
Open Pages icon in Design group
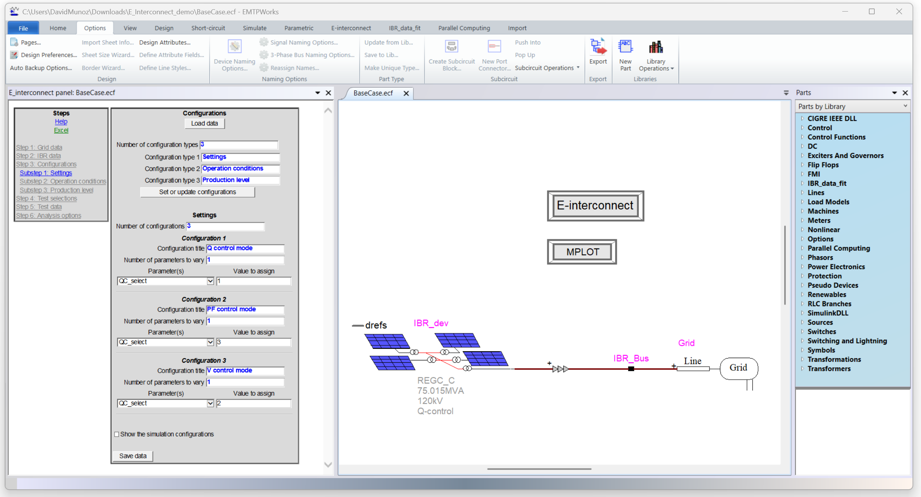14,42
